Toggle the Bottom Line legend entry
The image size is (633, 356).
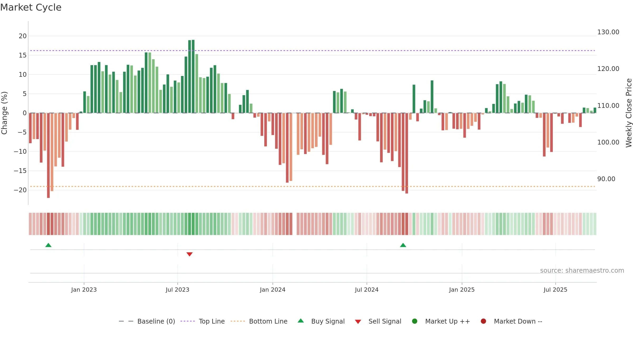click(259, 321)
